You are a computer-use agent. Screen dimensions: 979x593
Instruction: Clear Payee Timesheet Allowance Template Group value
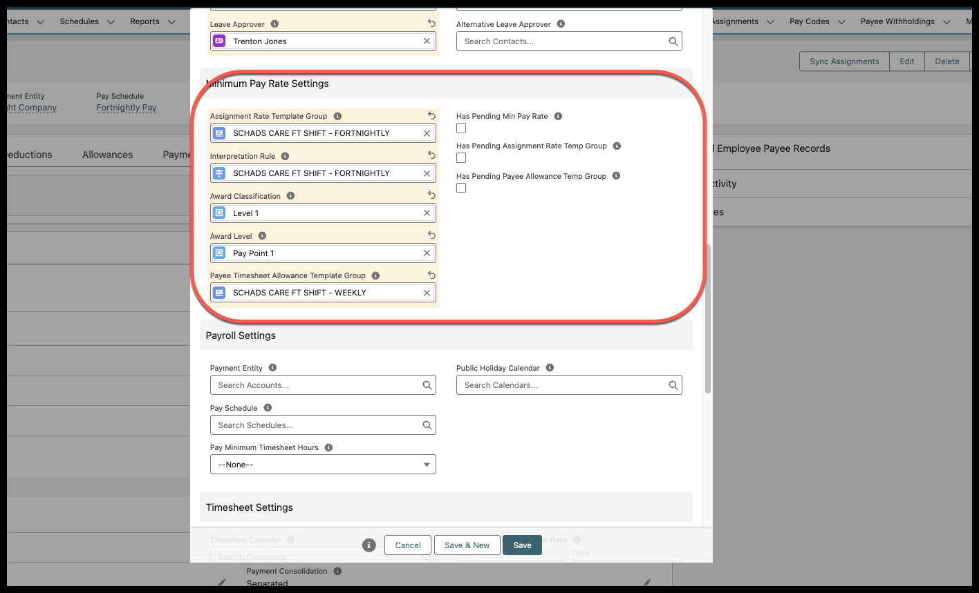(x=427, y=293)
